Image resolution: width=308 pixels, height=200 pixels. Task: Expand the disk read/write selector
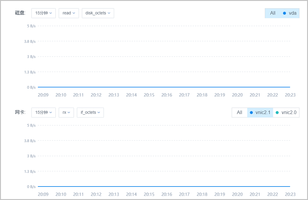pyautogui.click(x=69, y=13)
